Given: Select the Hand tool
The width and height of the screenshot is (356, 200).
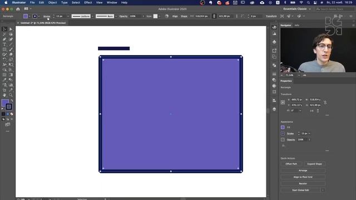Looking at the screenshot, I should 4,95.
